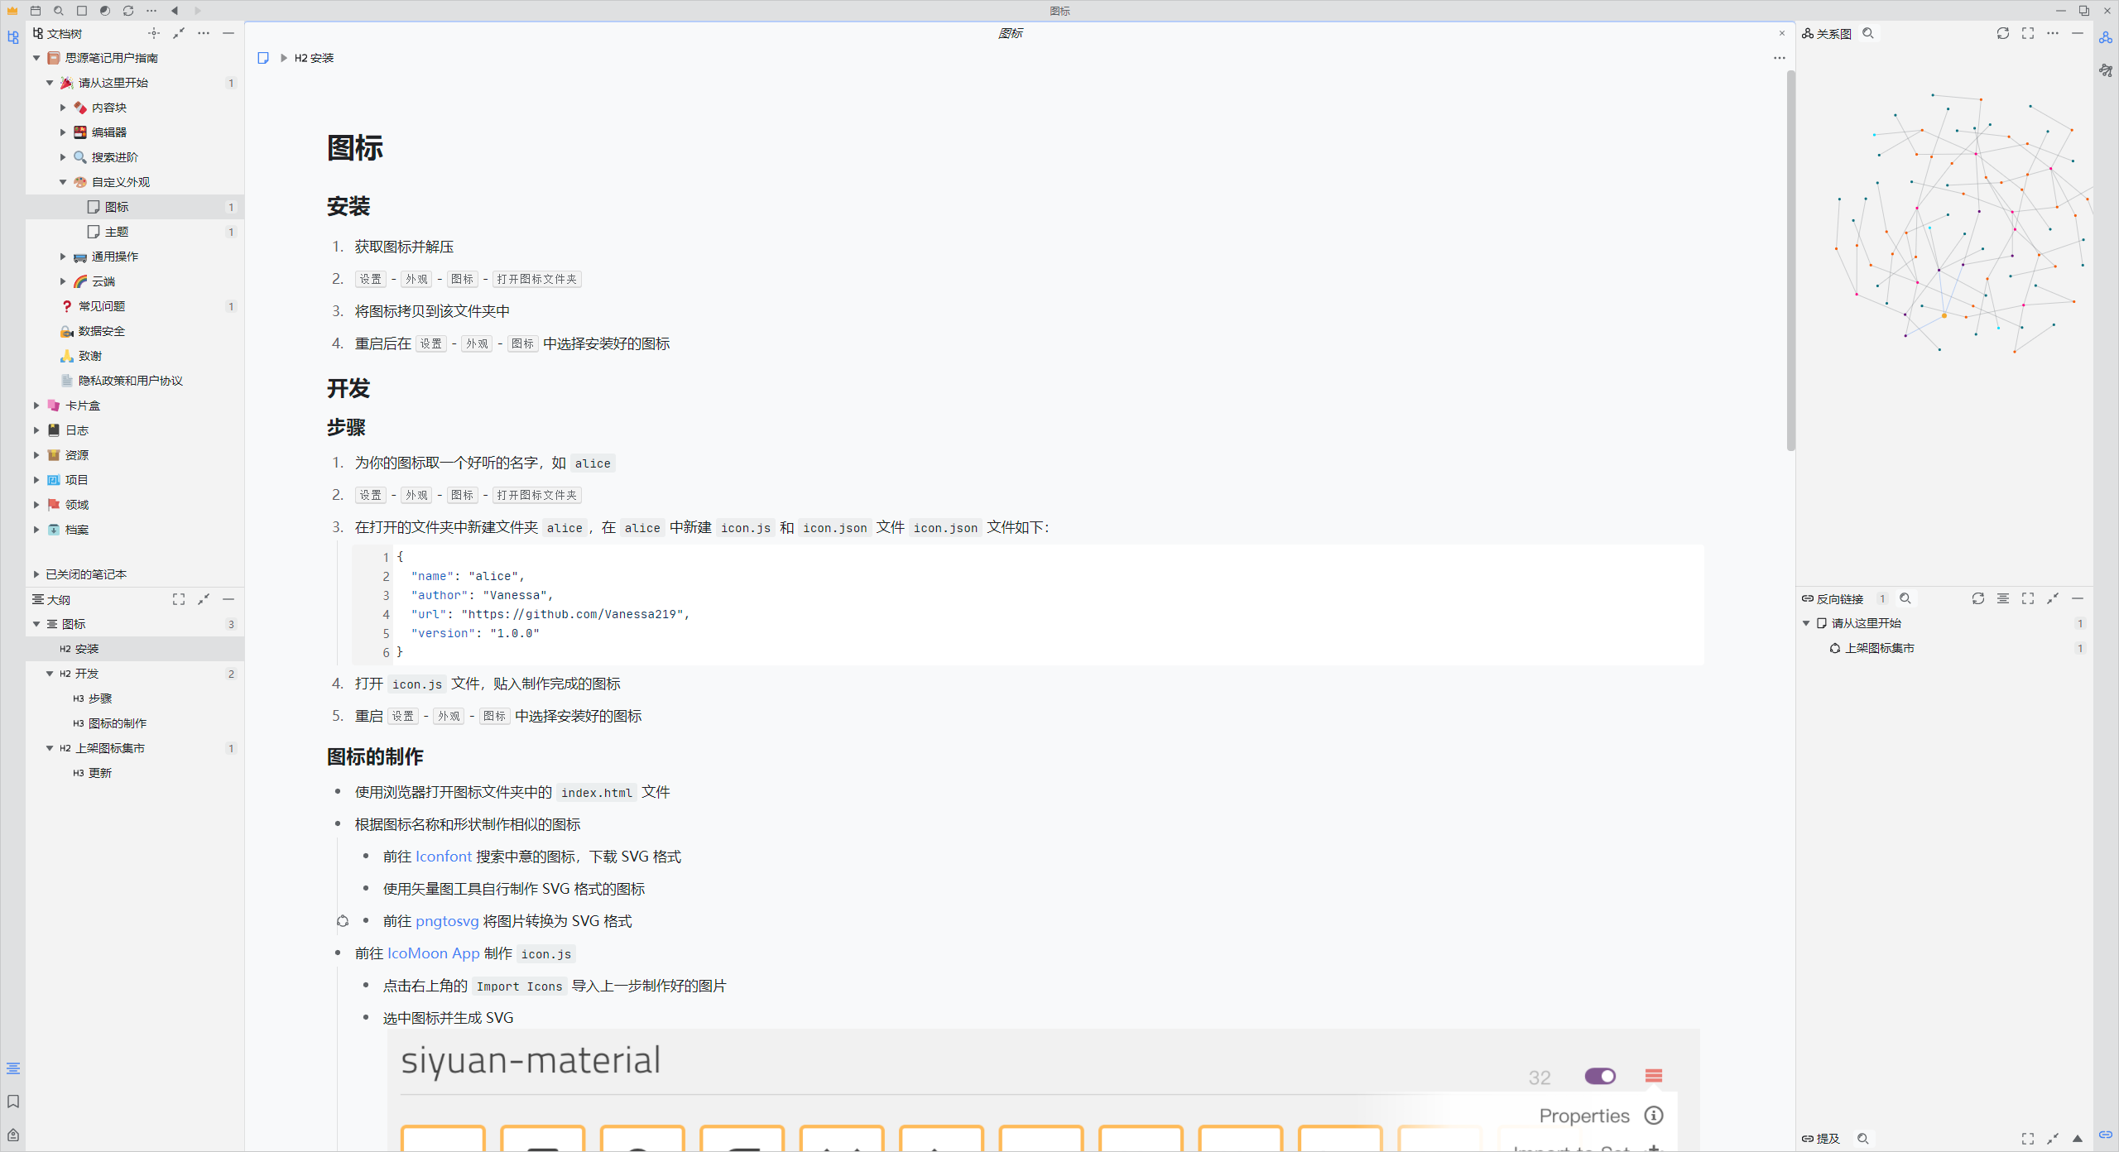Toggle the 文档树 dock icon in left sidebar

click(13, 37)
